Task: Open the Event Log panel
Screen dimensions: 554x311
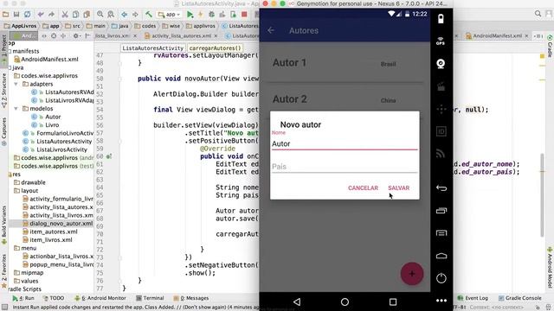Action: coord(473,298)
